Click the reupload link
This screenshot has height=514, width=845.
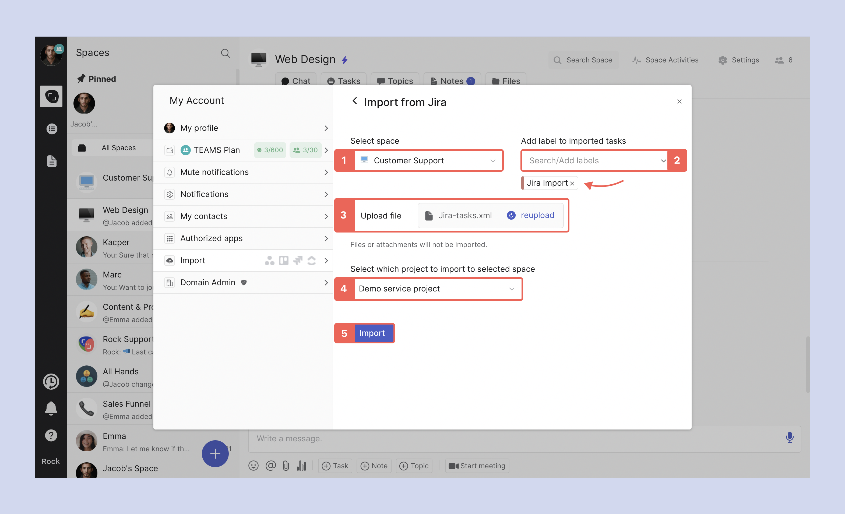pyautogui.click(x=537, y=215)
